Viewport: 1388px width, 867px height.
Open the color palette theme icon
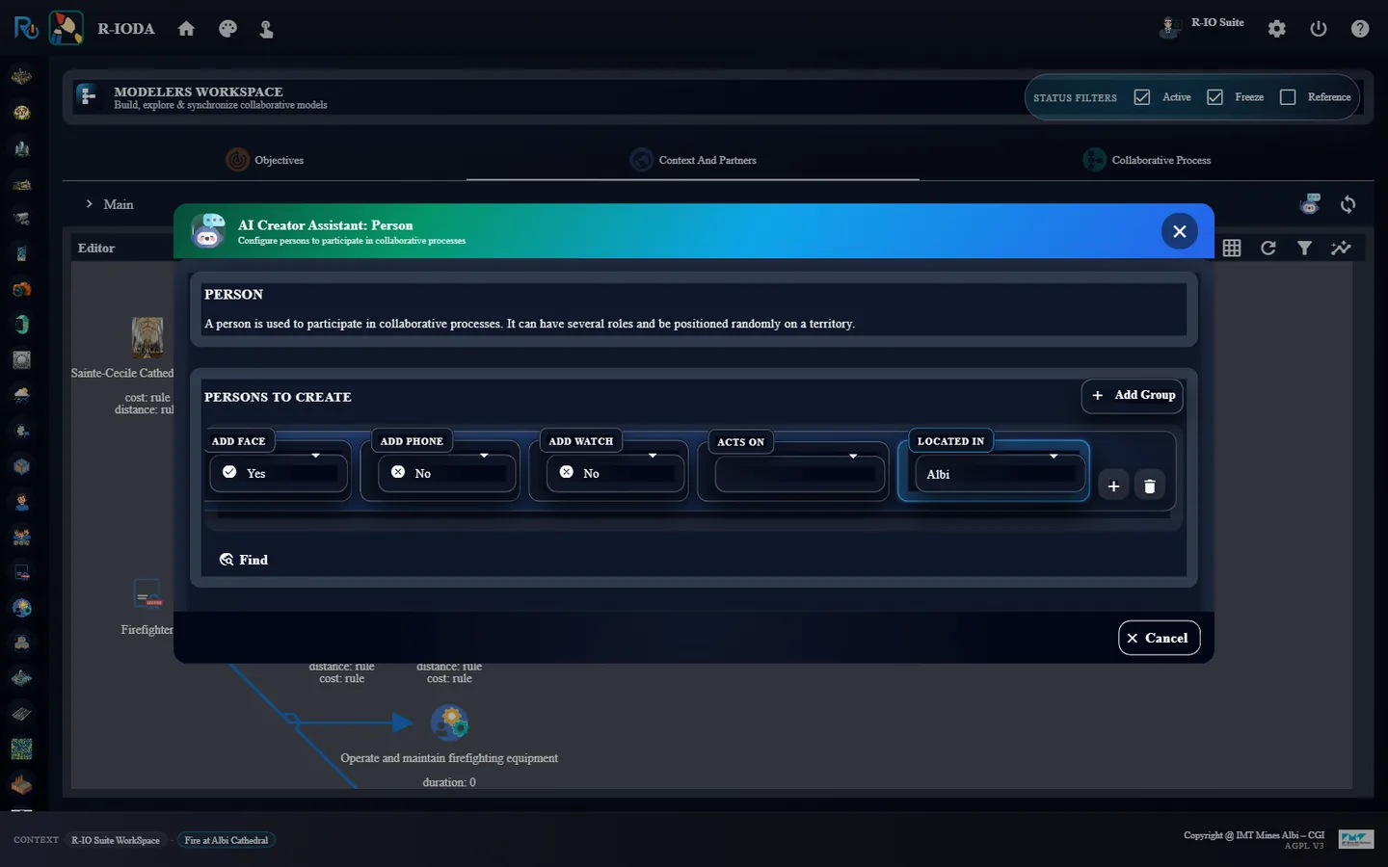[227, 29]
